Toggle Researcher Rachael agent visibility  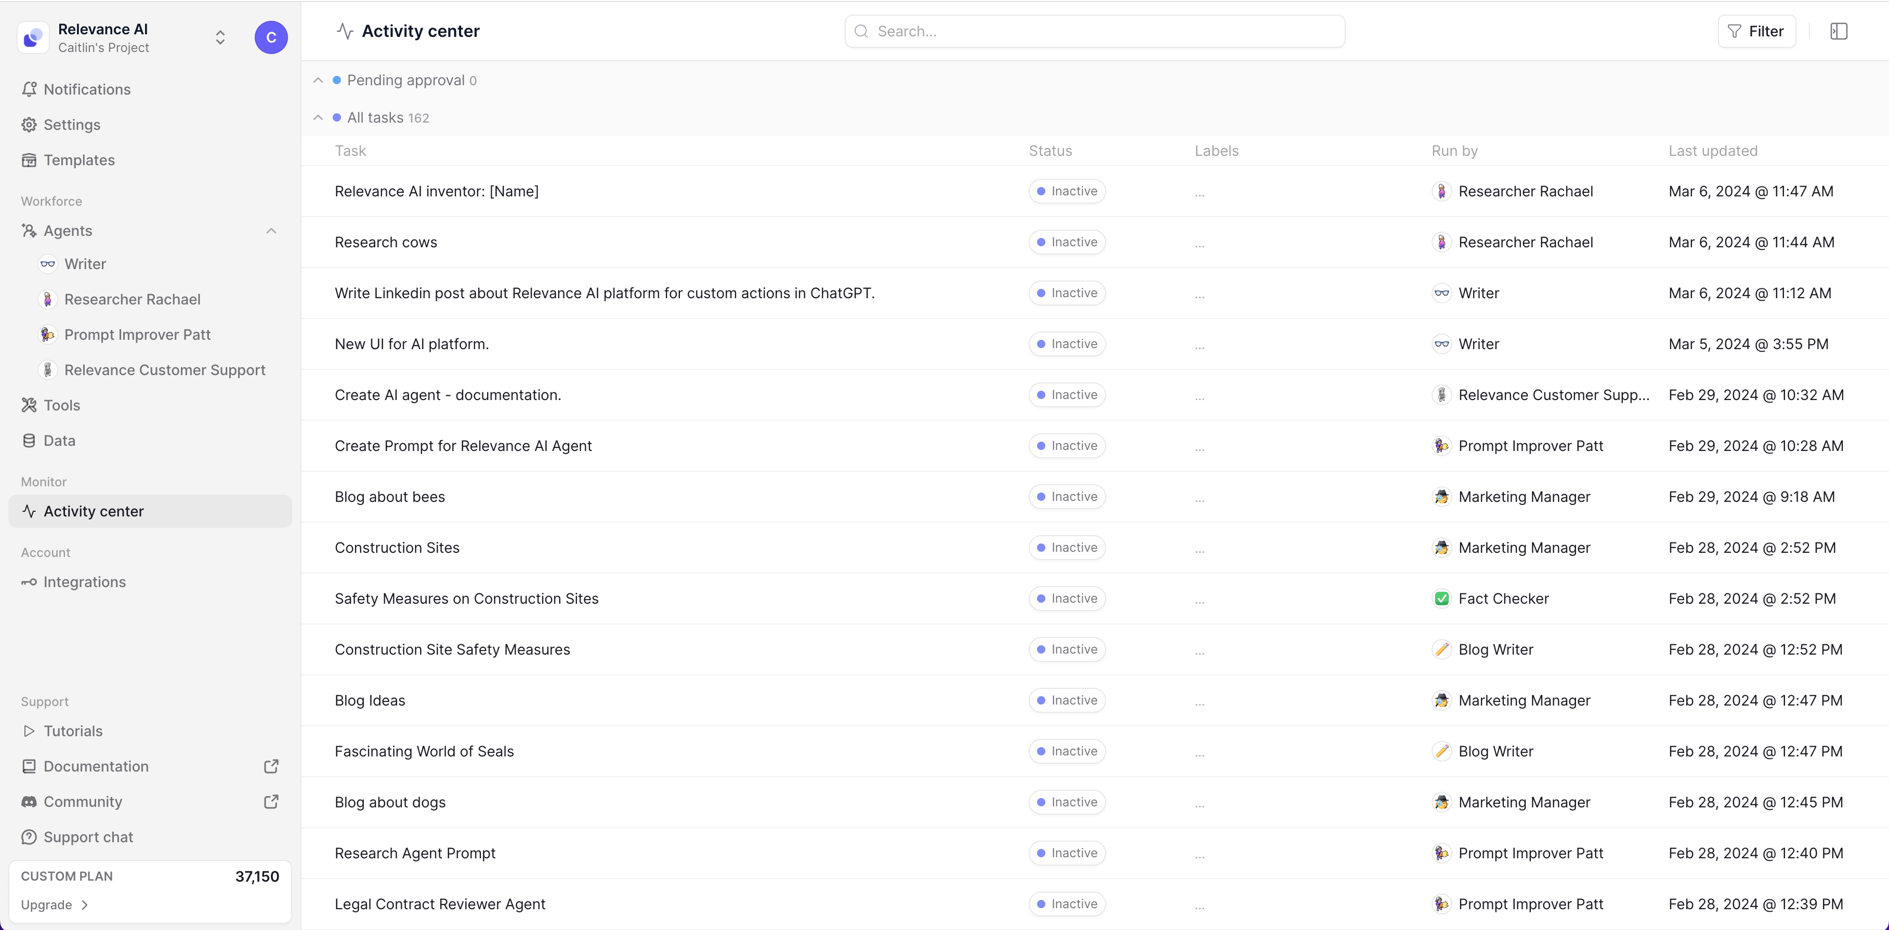pos(133,299)
